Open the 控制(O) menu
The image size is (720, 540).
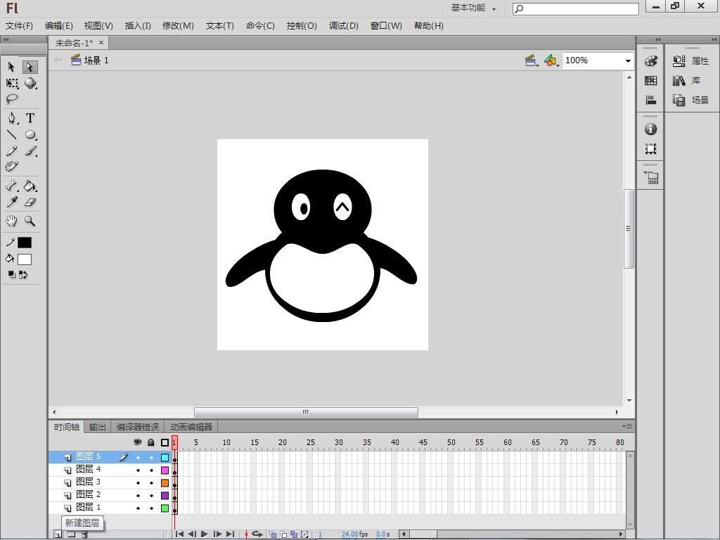point(302,26)
